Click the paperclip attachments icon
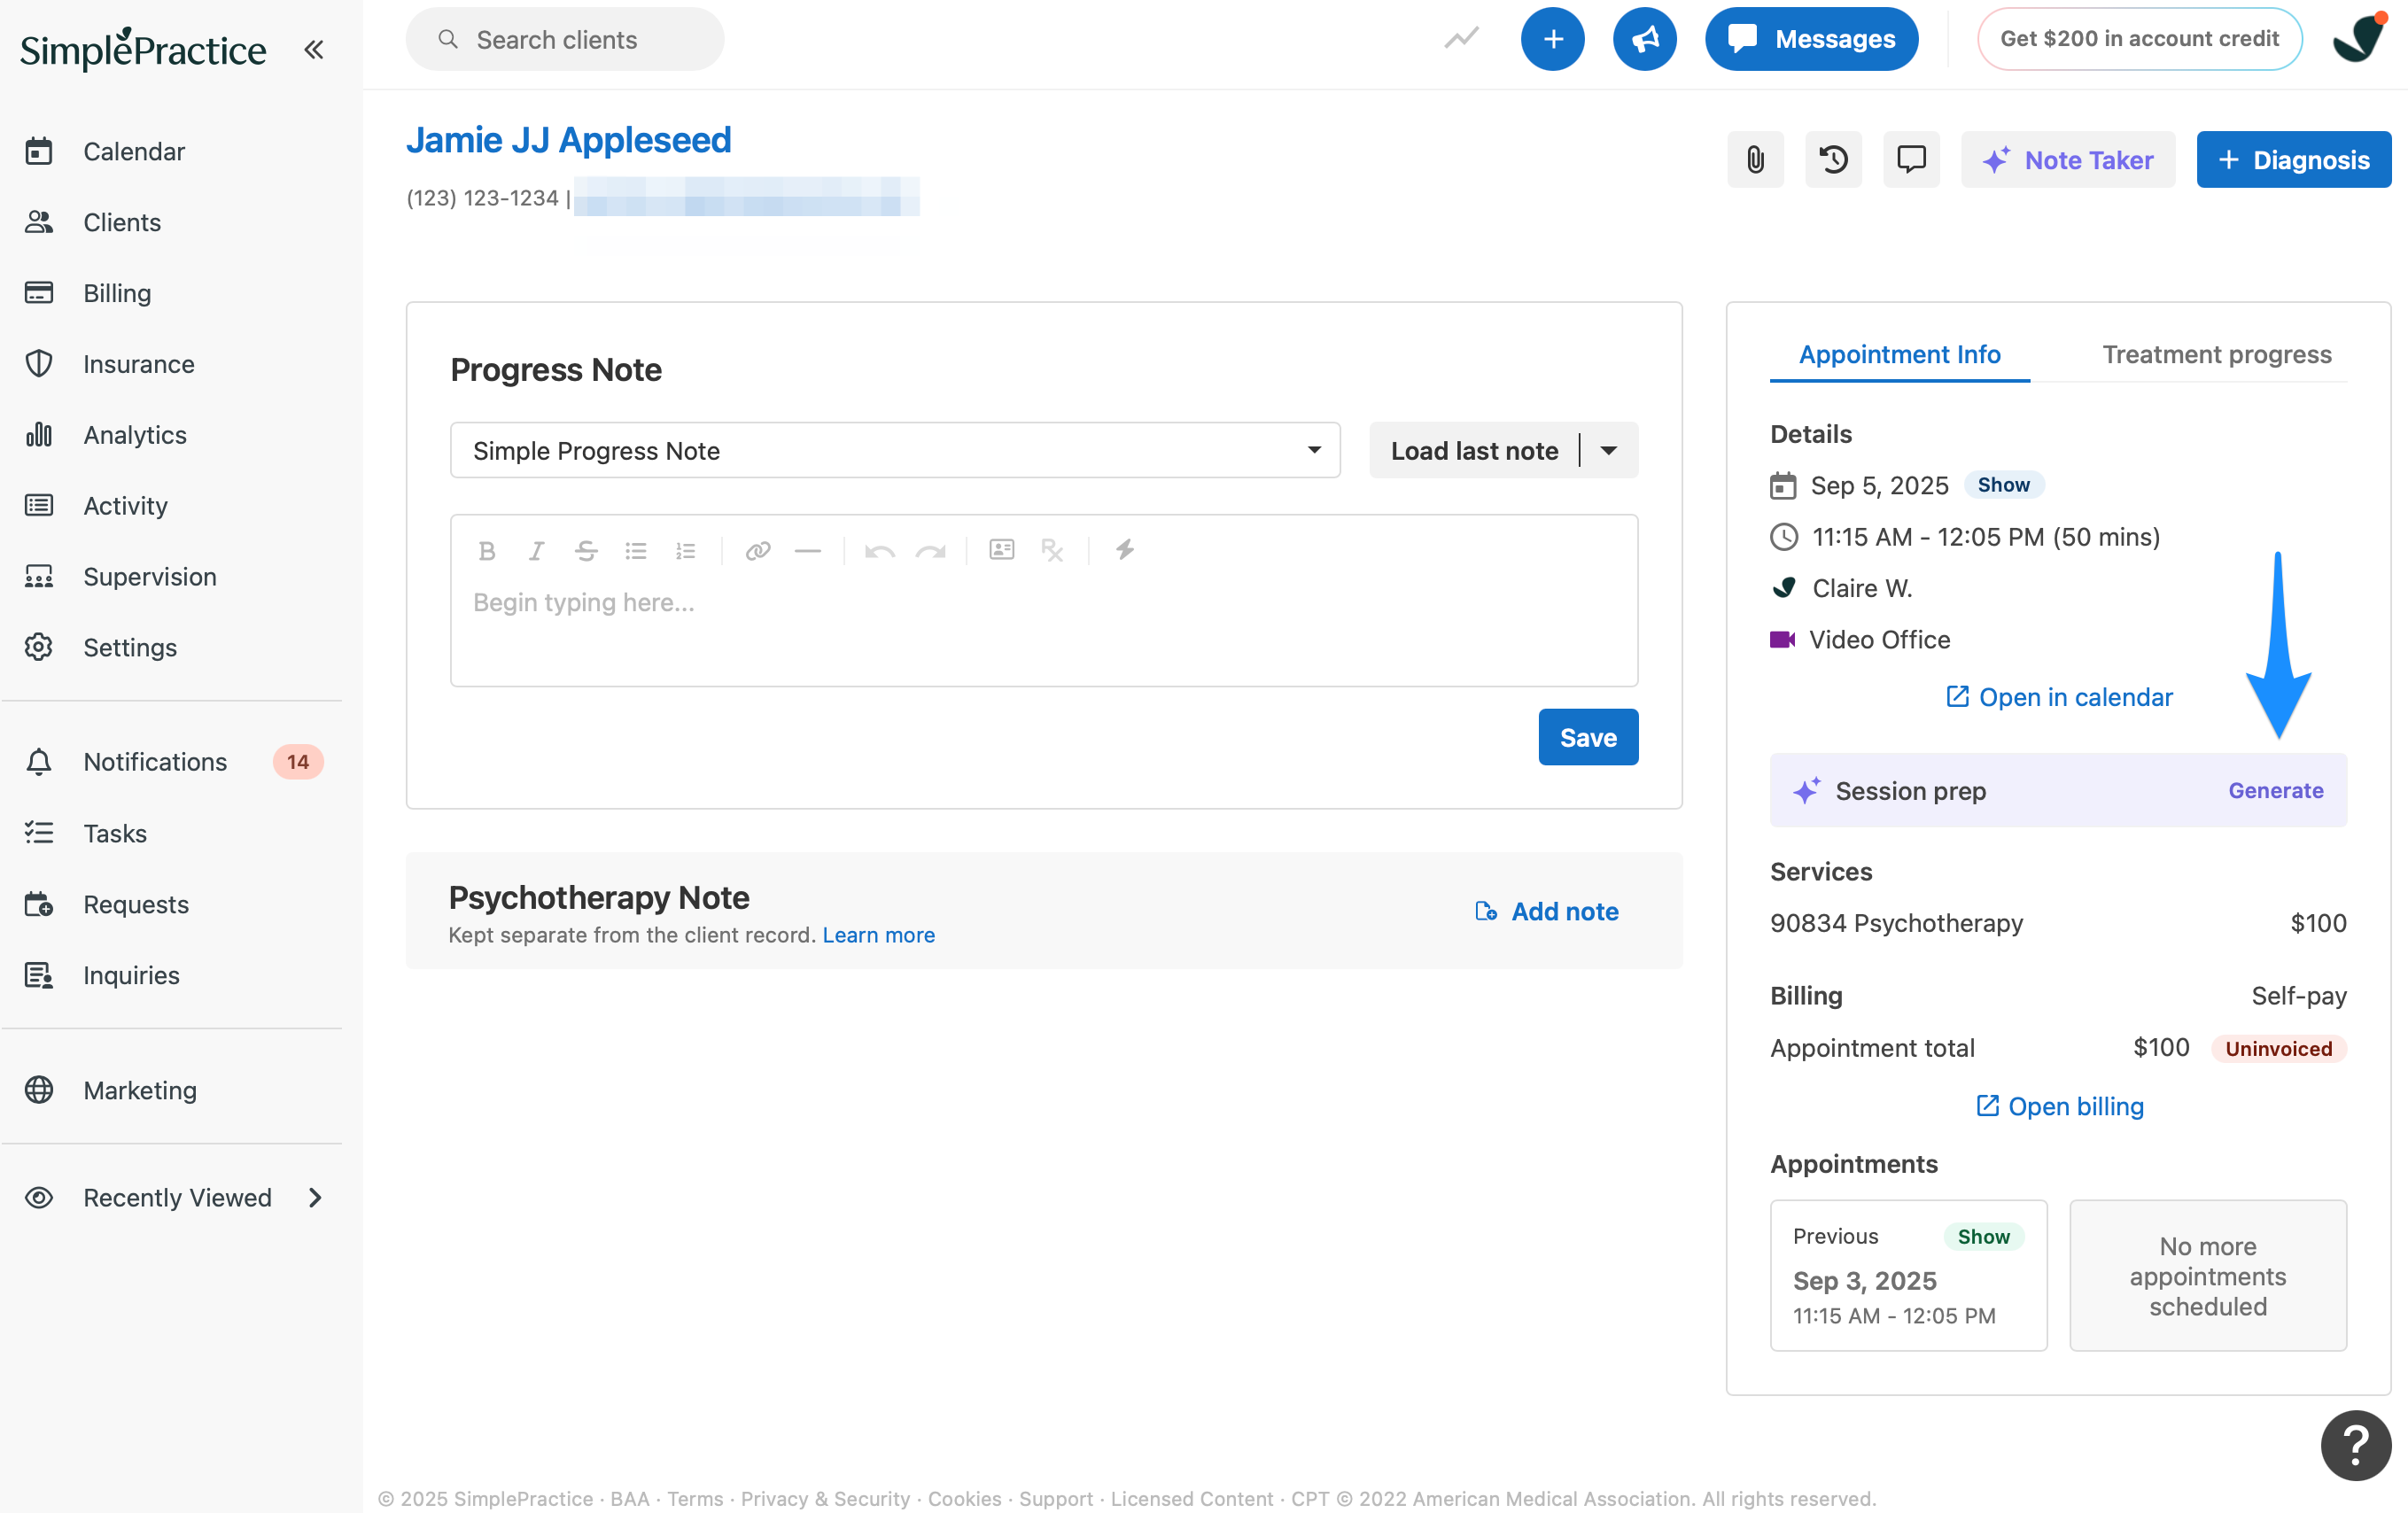 [1755, 159]
